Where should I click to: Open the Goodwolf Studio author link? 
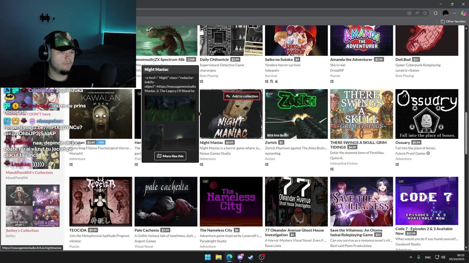[408, 244]
